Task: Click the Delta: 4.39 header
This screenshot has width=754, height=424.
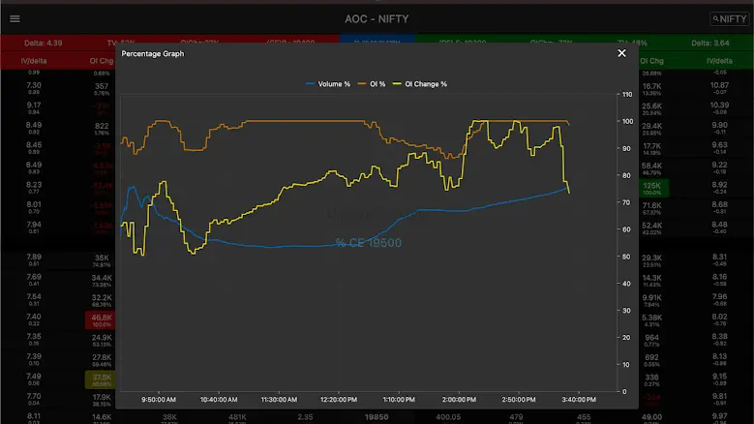Action: (43, 43)
